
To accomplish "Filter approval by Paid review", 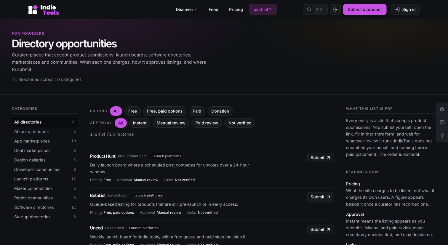I will (x=207, y=123).
